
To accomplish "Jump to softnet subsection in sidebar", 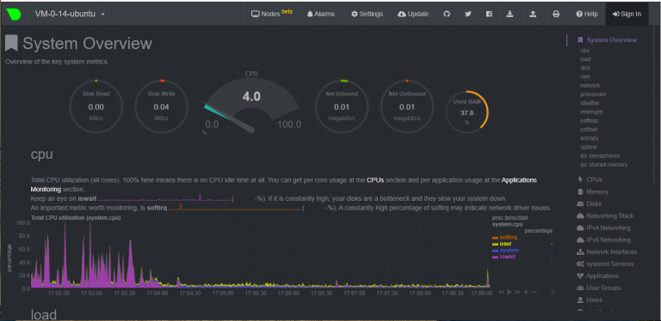I will click(x=589, y=130).
